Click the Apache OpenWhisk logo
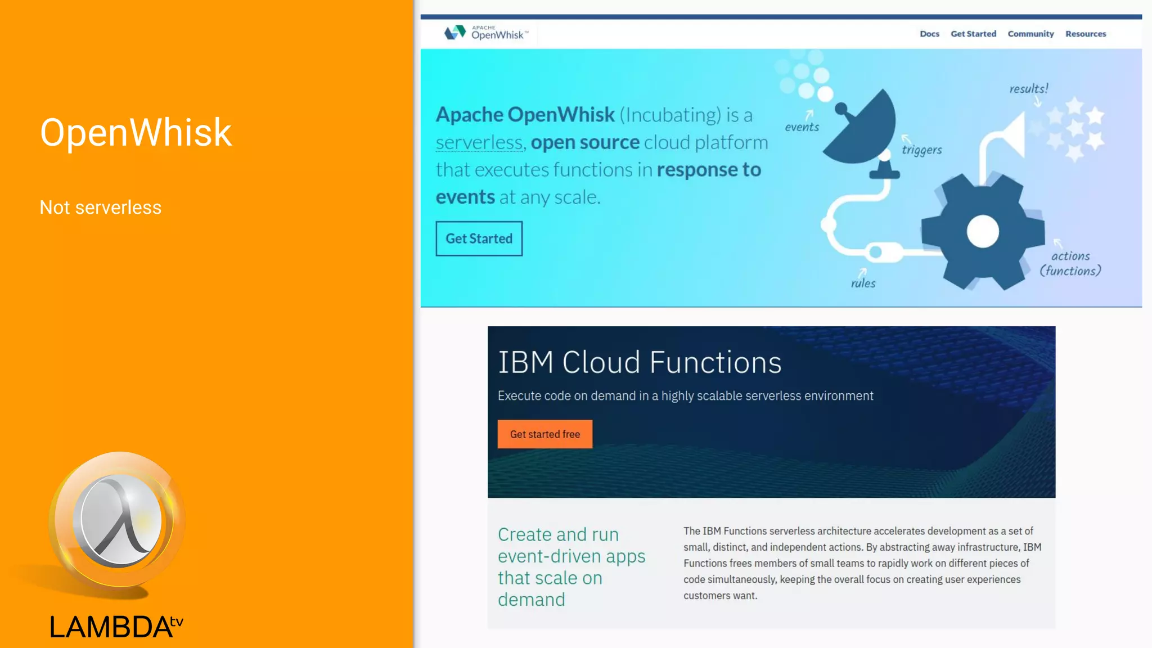Screen dimensions: 1152x648 click(487, 33)
